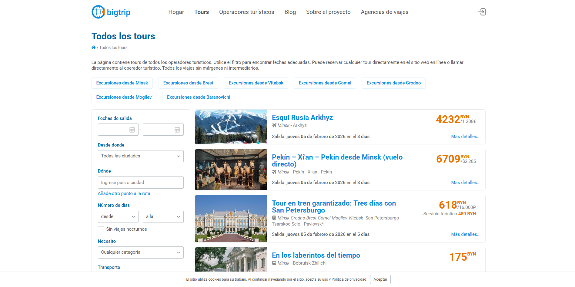Accept cookies with the Aceptar button
Screen dimensions: 575x287
pyautogui.click(x=380, y=279)
